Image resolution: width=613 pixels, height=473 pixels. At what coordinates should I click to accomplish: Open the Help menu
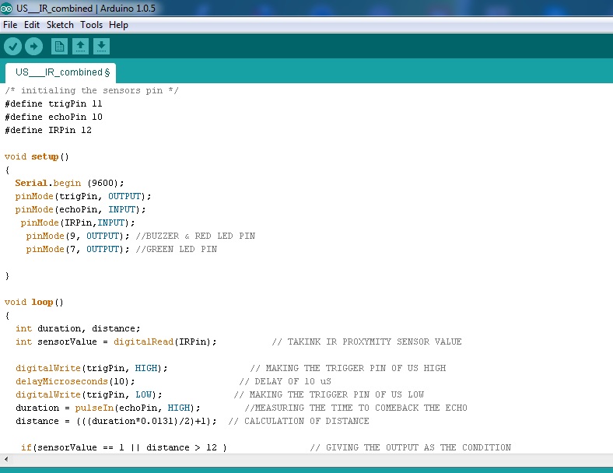118,25
